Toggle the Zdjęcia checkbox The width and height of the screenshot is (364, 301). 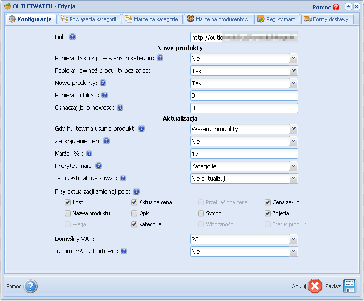click(268, 213)
